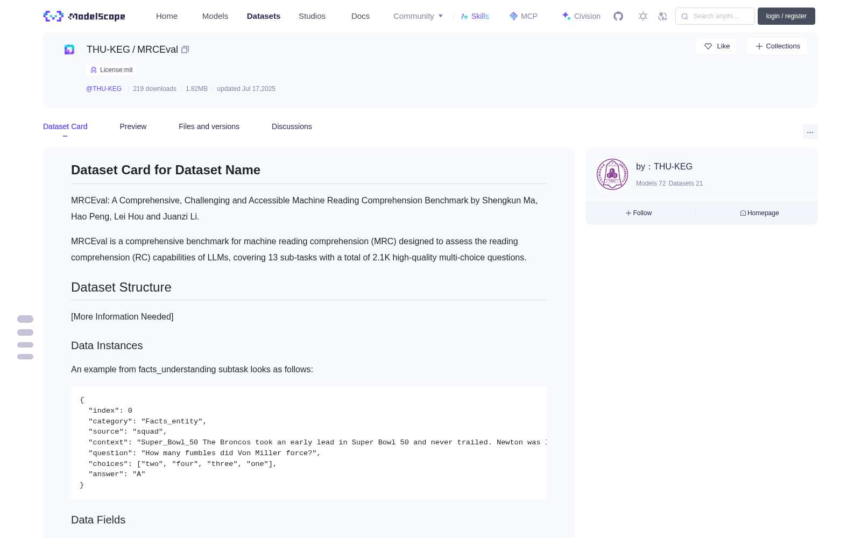This screenshot has width=861, height=538.
Task: Click the code line '"source": "squad"'
Action: [x=128, y=432]
